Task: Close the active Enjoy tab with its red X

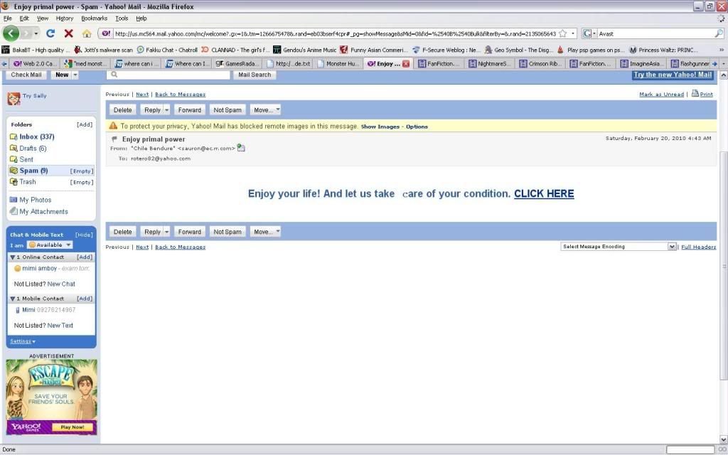Action: (x=406, y=63)
